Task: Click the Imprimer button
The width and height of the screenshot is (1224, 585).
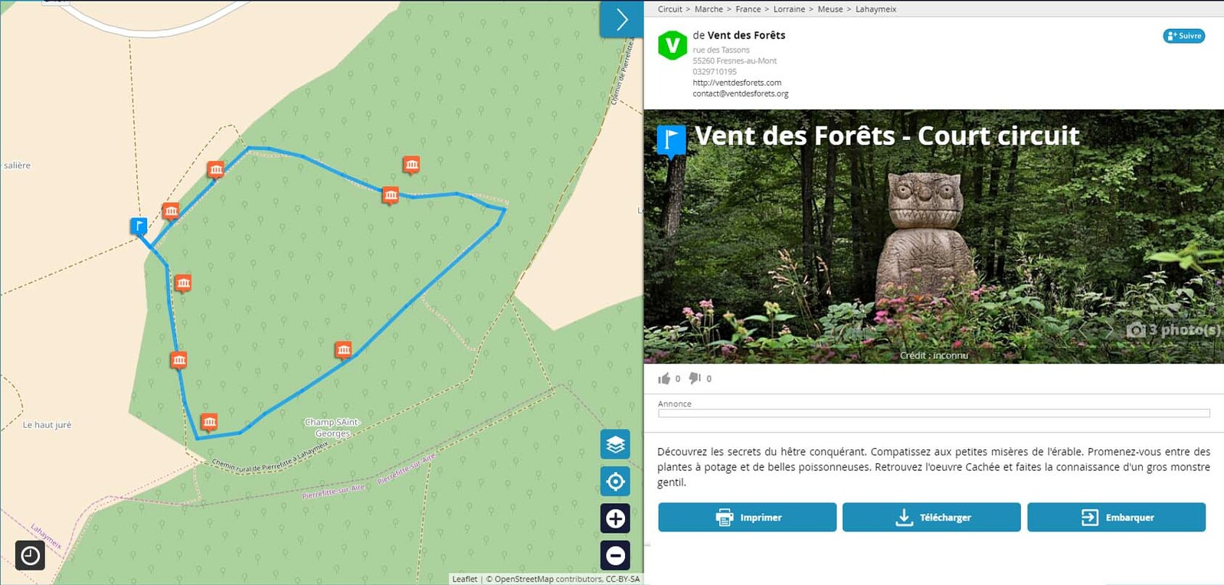Action: pyautogui.click(x=747, y=517)
